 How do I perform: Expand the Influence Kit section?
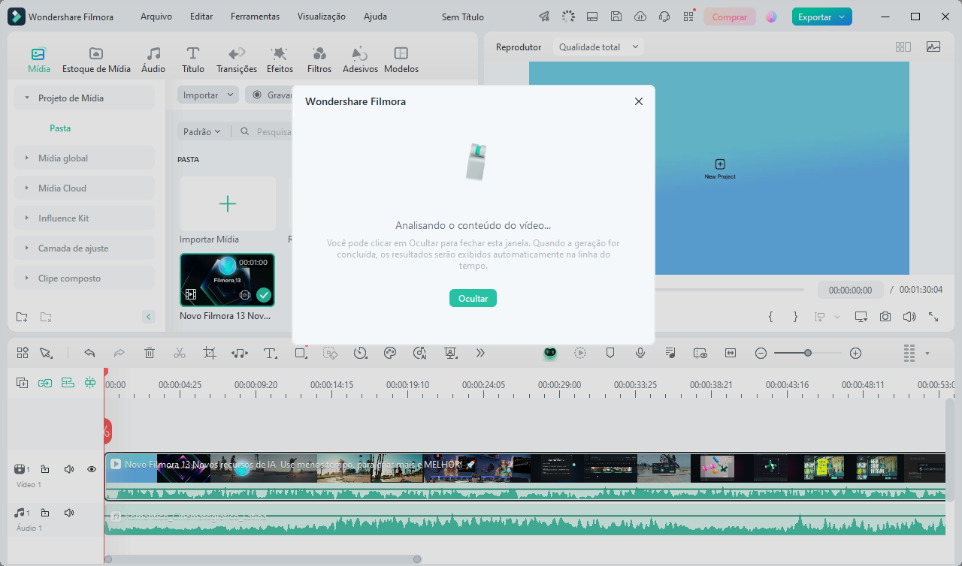click(84, 218)
